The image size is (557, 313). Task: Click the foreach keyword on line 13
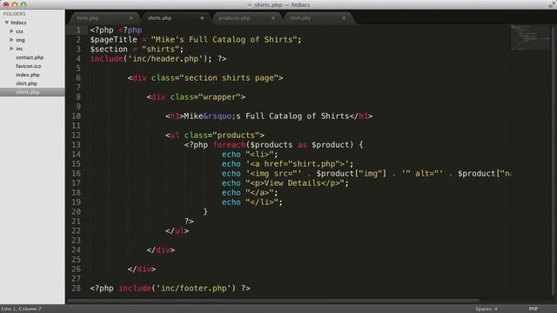click(x=229, y=145)
